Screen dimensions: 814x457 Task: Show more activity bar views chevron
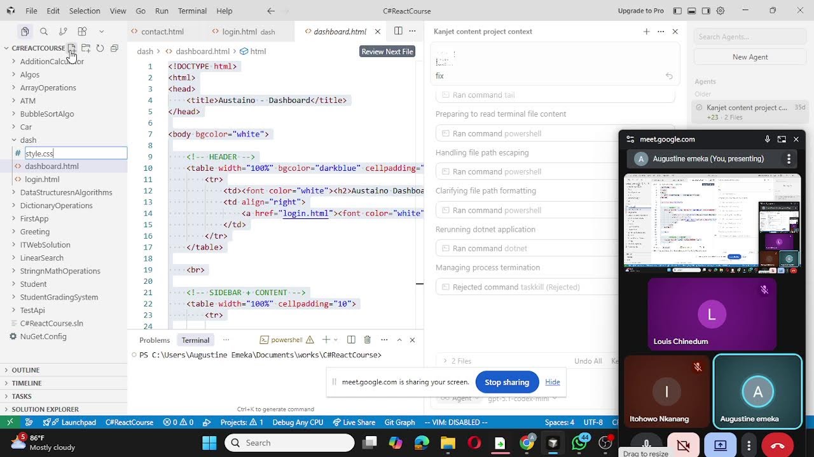click(x=101, y=31)
